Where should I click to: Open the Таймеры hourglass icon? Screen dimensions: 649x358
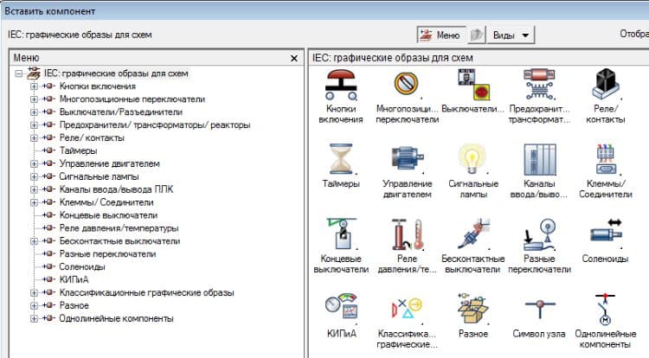click(x=341, y=159)
